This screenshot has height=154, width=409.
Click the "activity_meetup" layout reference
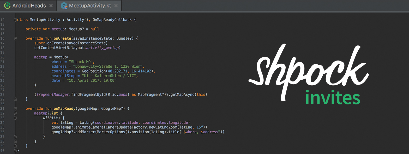click(x=103, y=48)
